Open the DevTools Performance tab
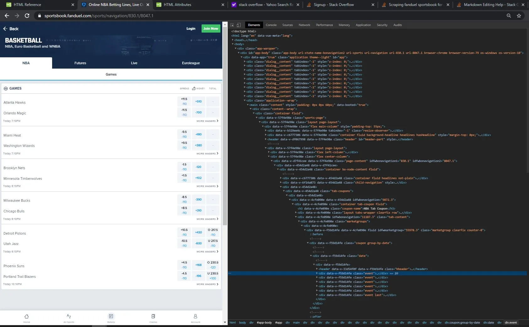Image resolution: width=529 pixels, height=327 pixels. 325,25
